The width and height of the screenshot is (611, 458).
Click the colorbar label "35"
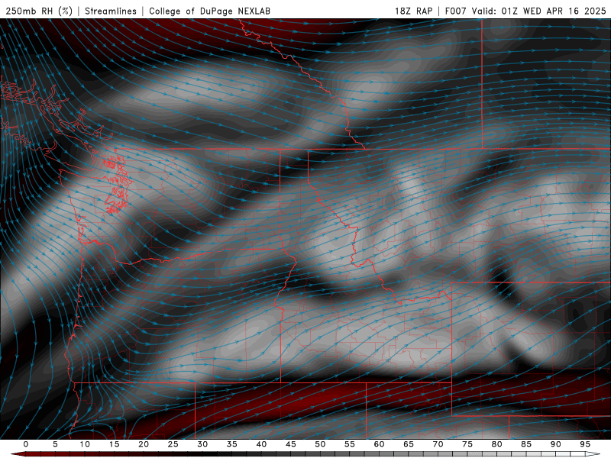[x=232, y=444]
